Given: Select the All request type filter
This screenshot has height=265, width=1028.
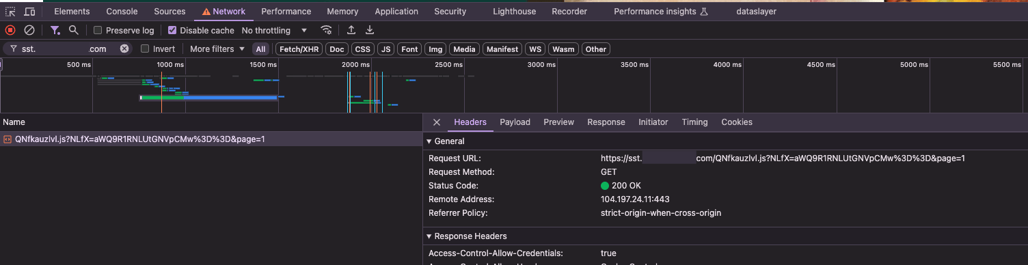Looking at the screenshot, I should tap(261, 49).
